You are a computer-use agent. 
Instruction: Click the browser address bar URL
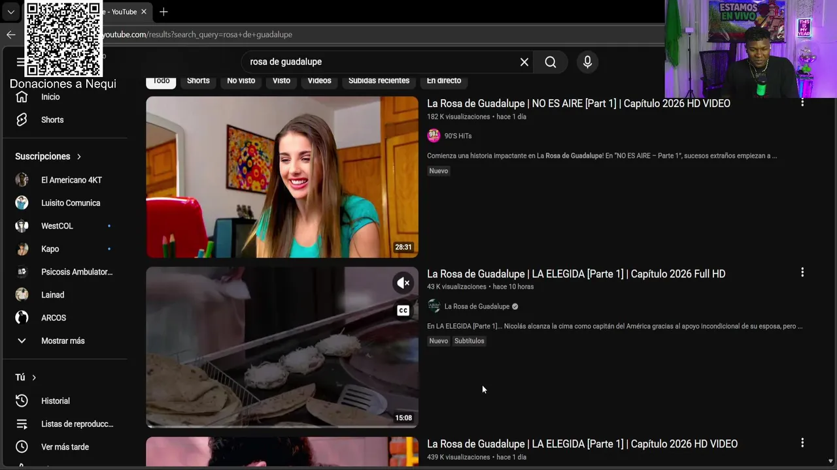197,35
